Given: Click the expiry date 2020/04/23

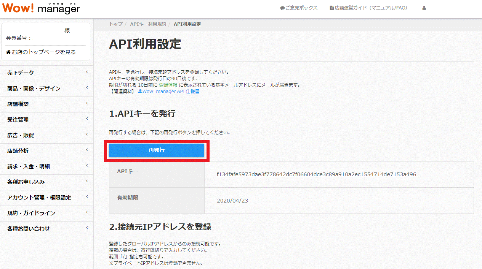Looking at the screenshot, I should tap(232, 200).
